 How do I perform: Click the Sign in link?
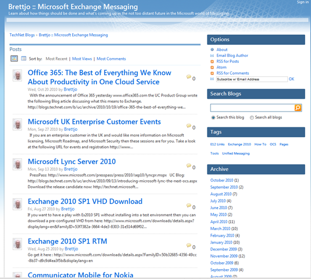pos(303,2)
